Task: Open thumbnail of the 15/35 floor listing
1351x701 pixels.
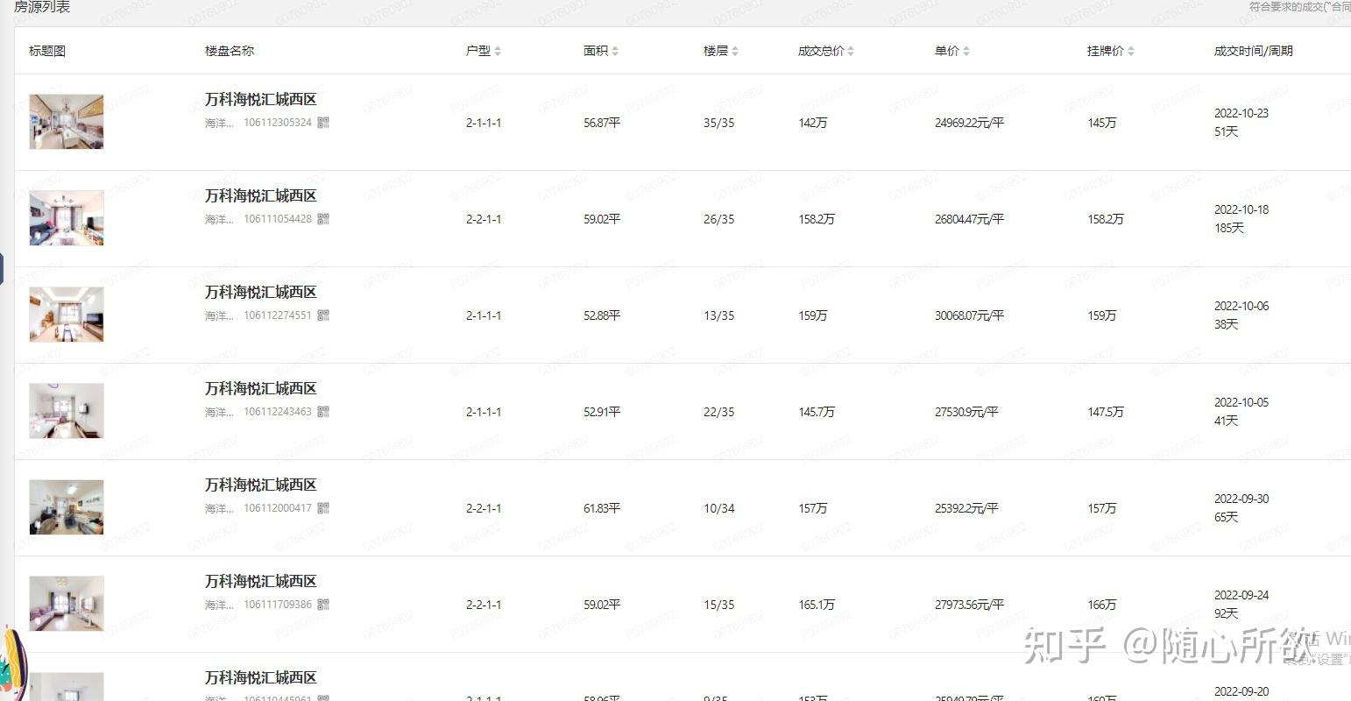Action: [67, 604]
